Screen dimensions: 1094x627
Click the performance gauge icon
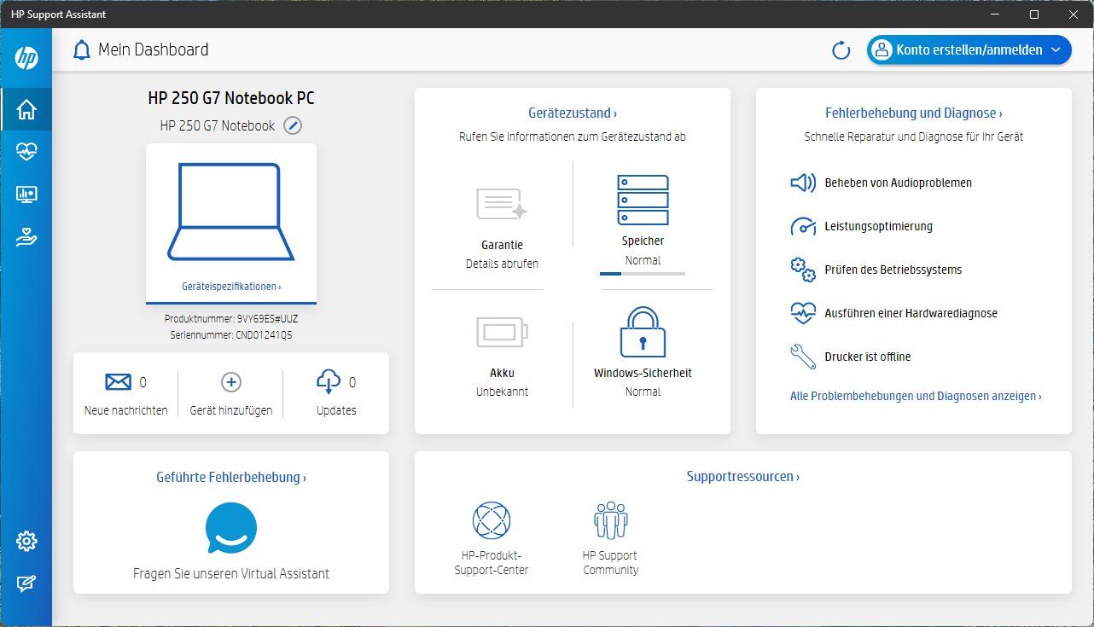(803, 226)
